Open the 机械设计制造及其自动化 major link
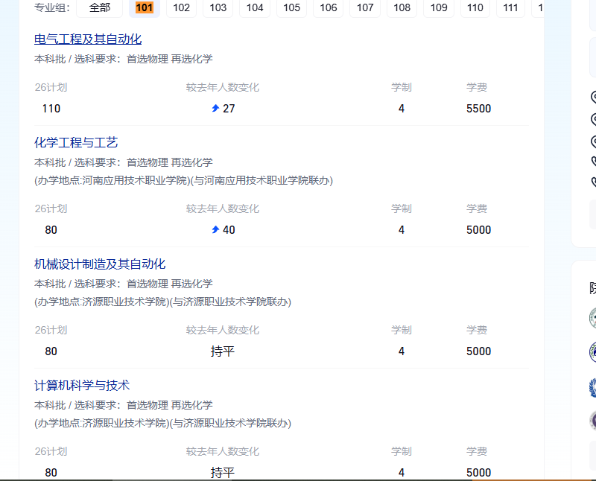596x481 pixels. click(x=100, y=264)
